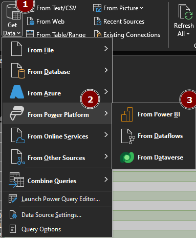Click the Query Options list icon

[13, 229]
